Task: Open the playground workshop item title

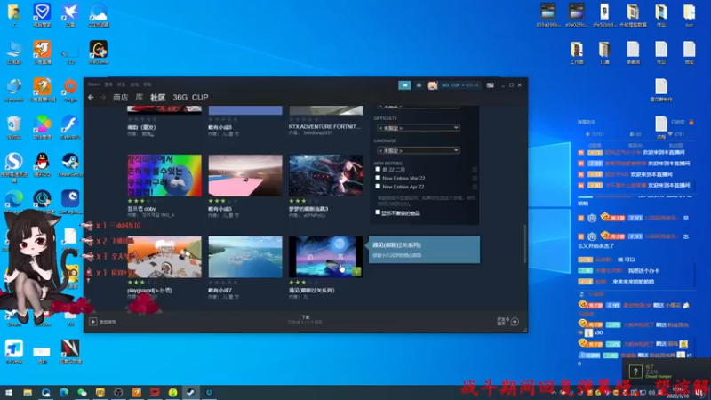Action: click(x=149, y=291)
